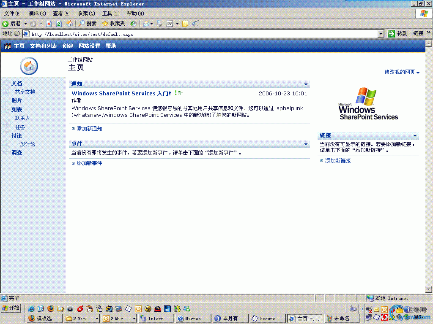Open the 'Windows SharePoint Services 入门' announcement

tap(121, 93)
